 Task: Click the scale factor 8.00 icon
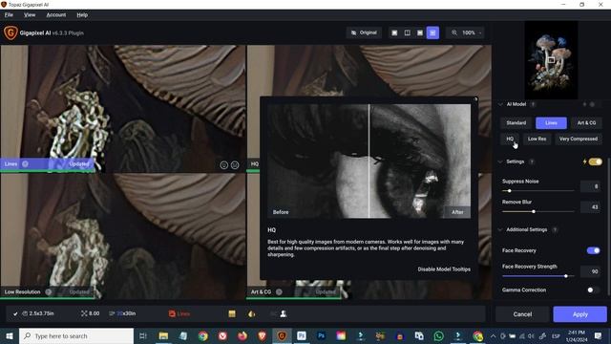coord(84,313)
